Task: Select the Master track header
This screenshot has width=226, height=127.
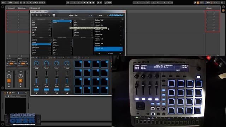Action: click(x=213, y=8)
